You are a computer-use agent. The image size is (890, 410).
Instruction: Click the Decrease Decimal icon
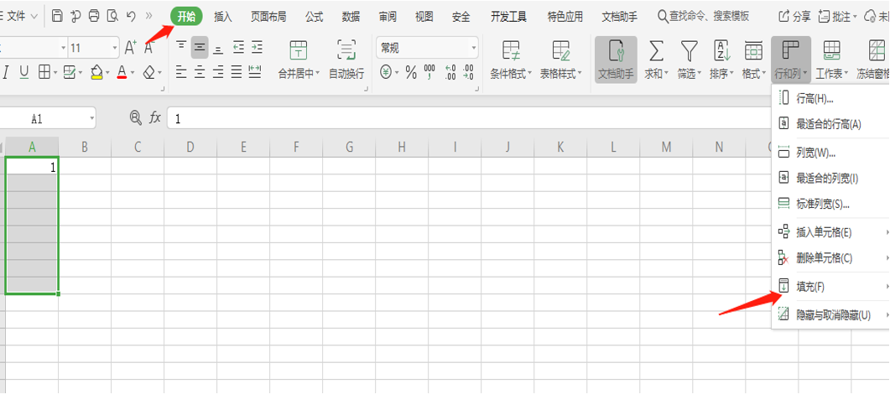(x=468, y=72)
